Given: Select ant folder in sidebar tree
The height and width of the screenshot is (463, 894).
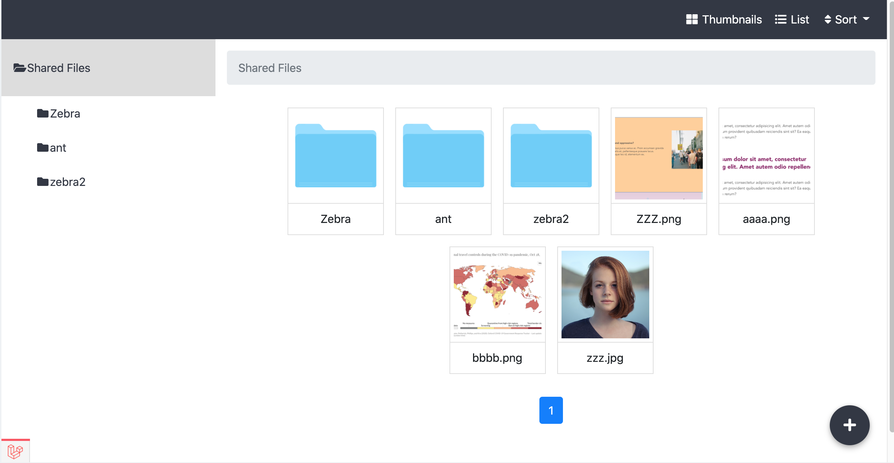Looking at the screenshot, I should coord(52,148).
